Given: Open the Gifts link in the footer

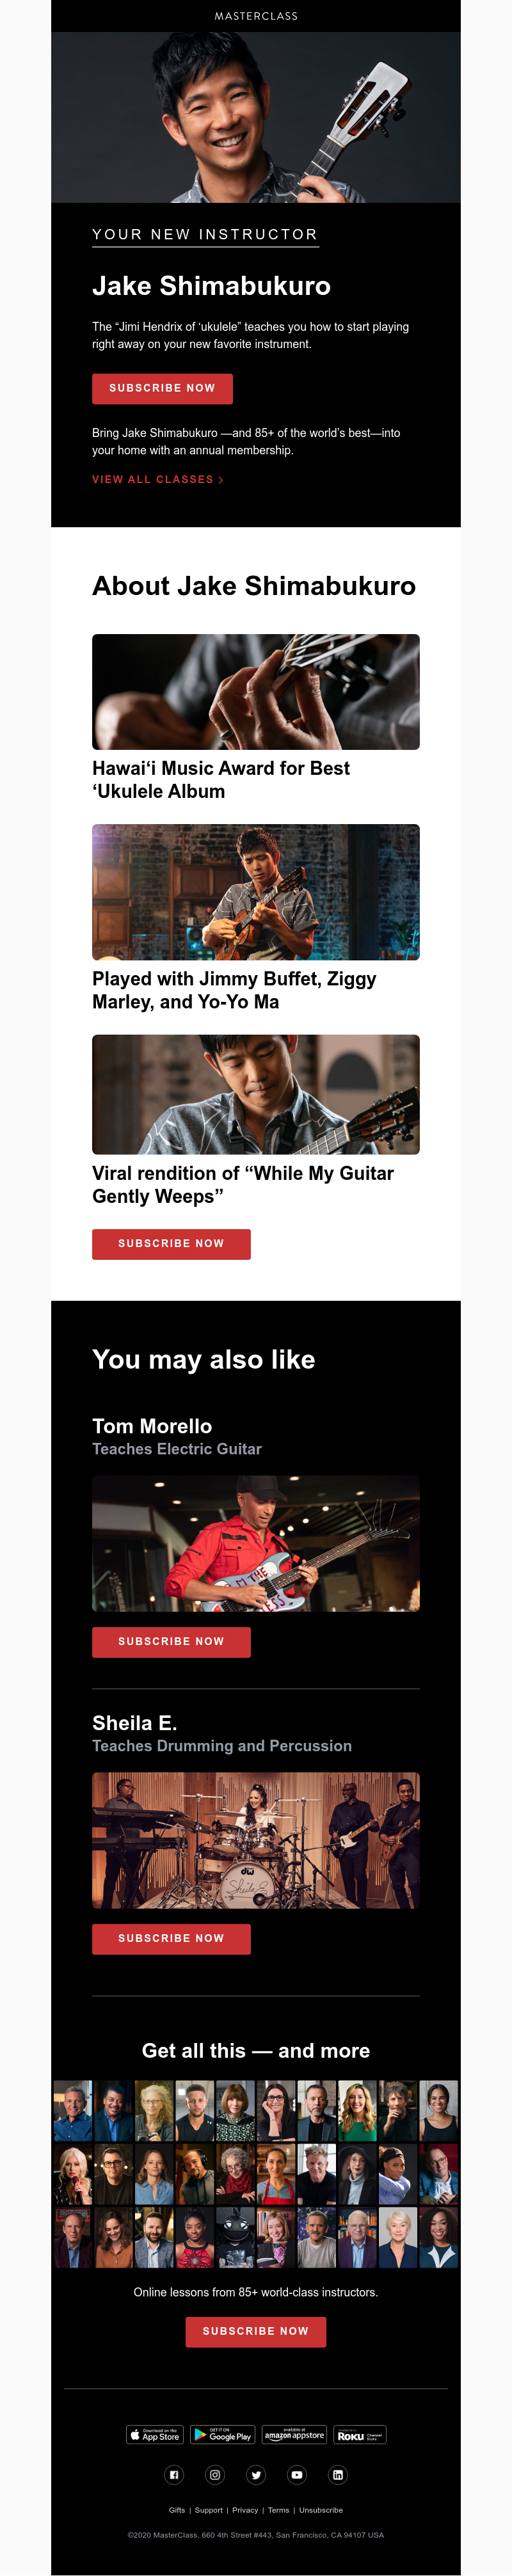Looking at the screenshot, I should 176,2509.
